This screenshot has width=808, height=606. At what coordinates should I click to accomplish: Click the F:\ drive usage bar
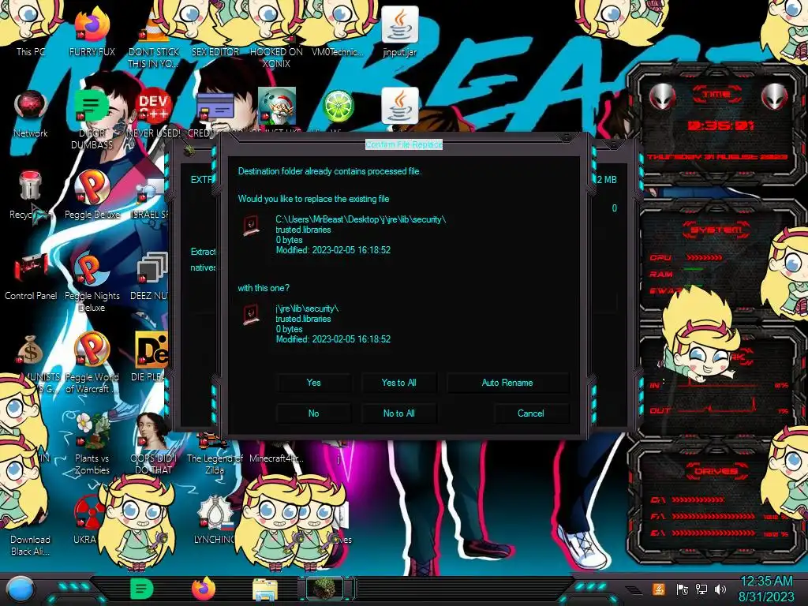(713, 516)
